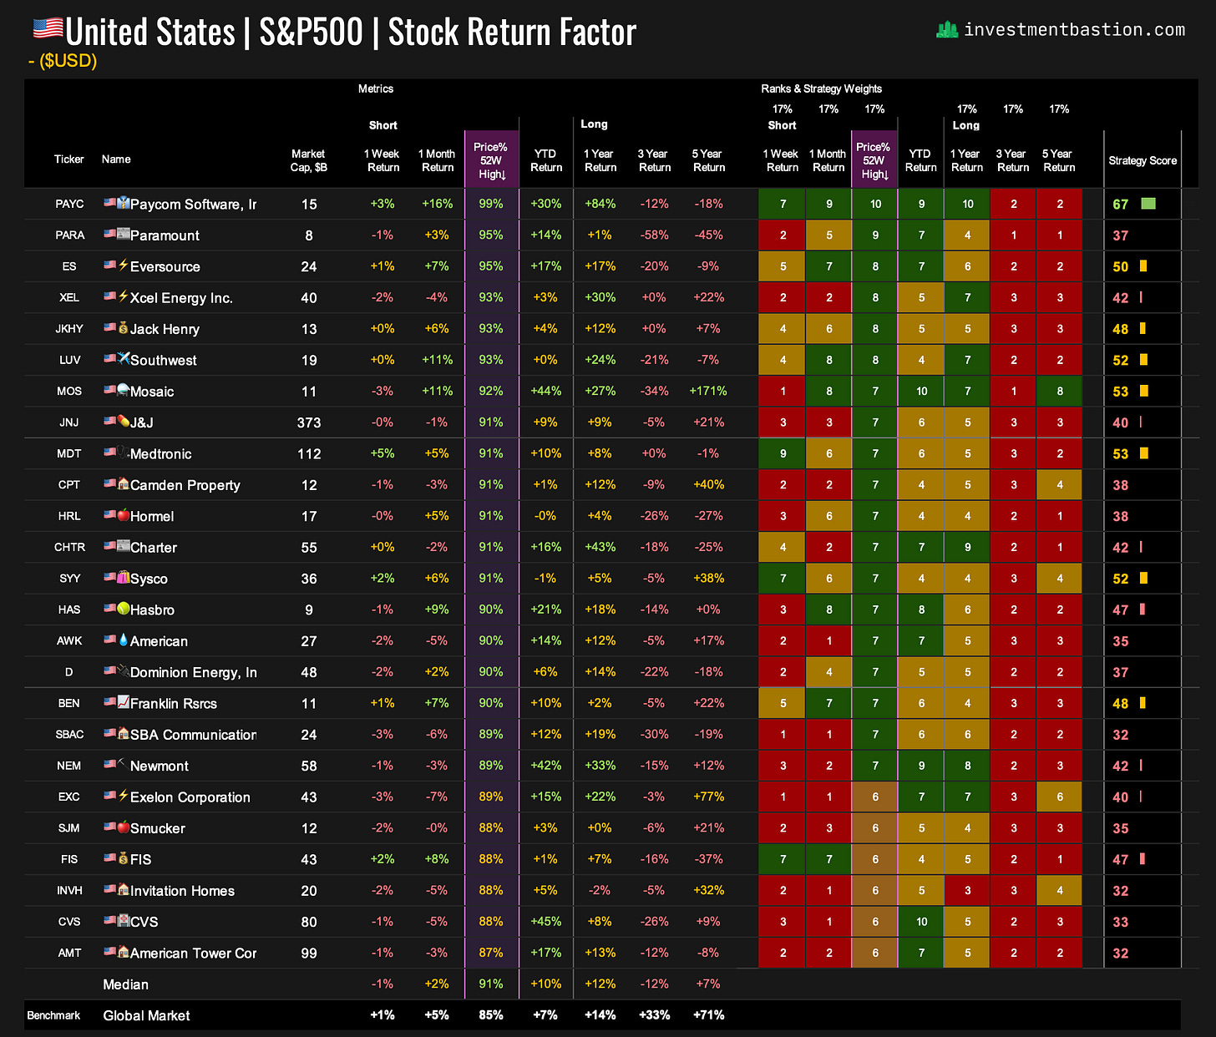This screenshot has width=1216, height=1037.
Task: Click Mosaic's green 5 Year Return rank 8 cell
Action: point(1059,391)
